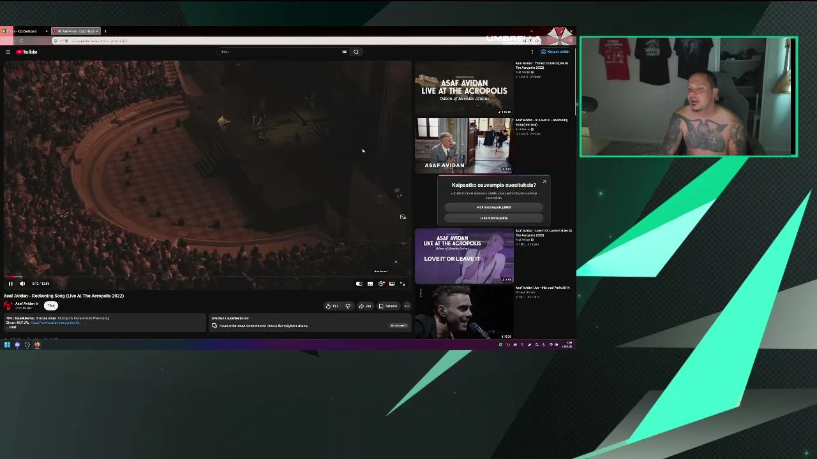
Task: Go to the YouTube home logo
Action: [x=27, y=52]
